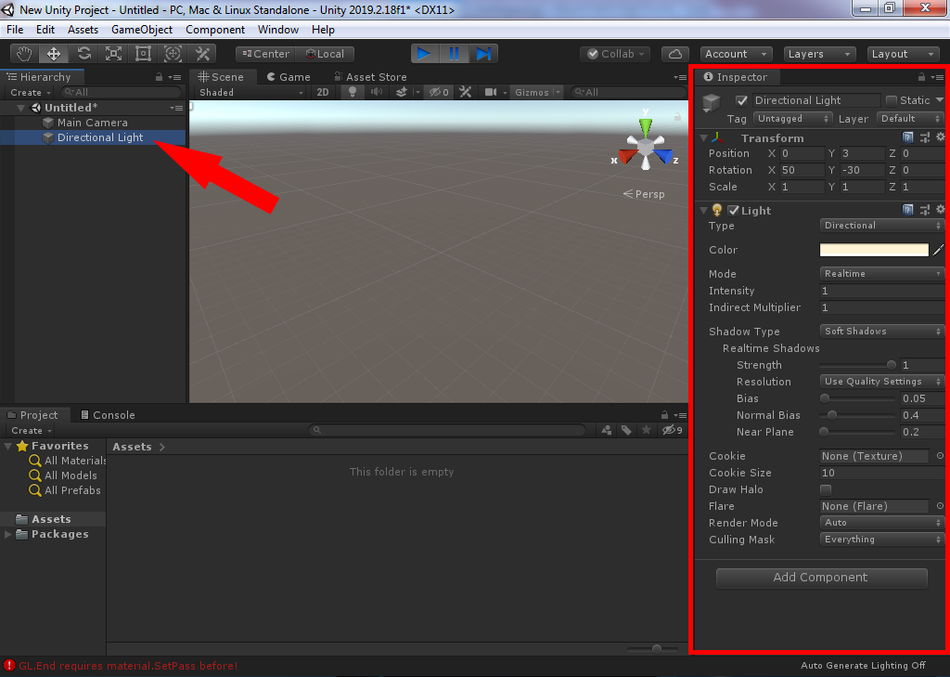Open the Layers dropdown
950x677 pixels.
(x=819, y=54)
